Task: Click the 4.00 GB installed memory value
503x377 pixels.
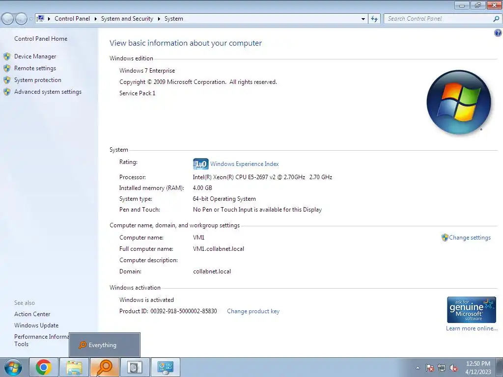Action: 202,188
